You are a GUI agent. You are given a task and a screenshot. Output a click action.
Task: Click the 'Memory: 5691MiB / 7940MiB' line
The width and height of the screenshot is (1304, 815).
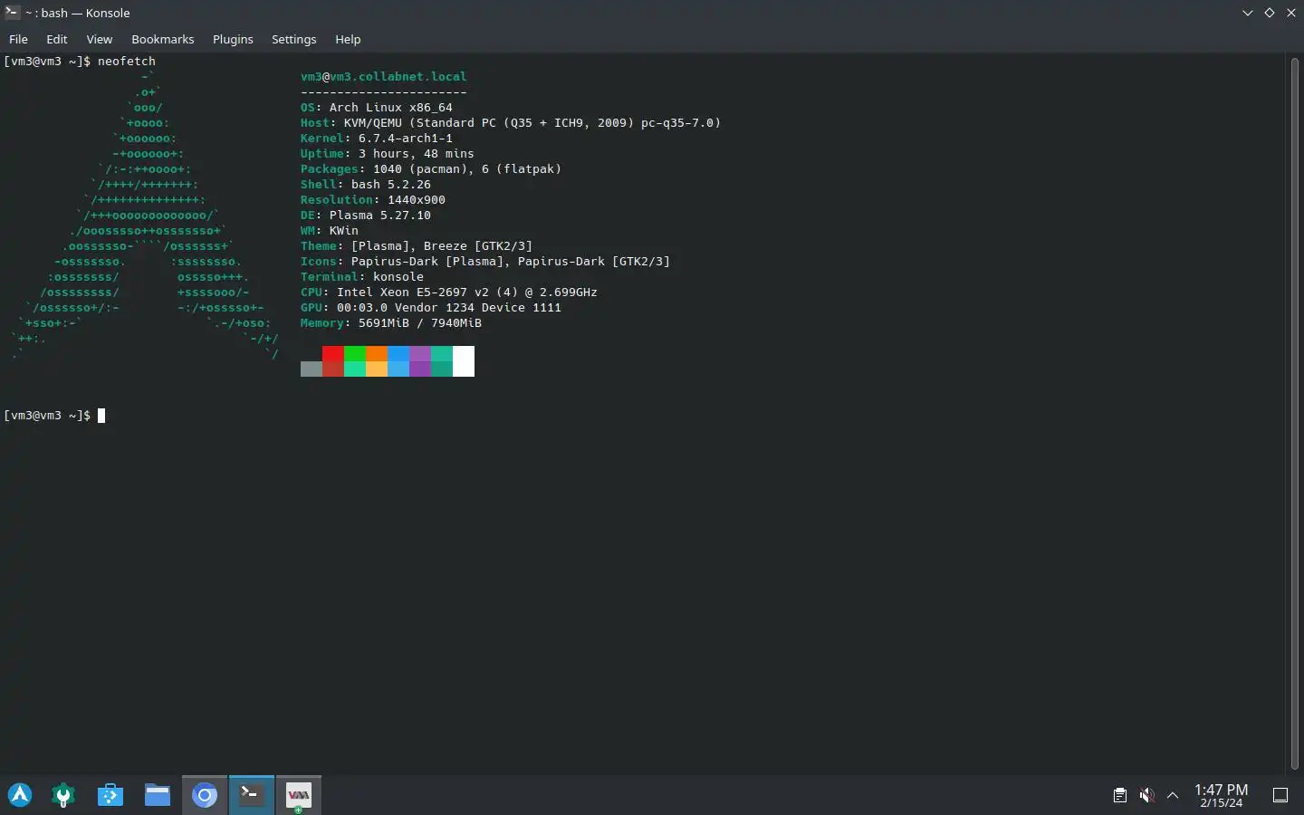click(x=391, y=322)
